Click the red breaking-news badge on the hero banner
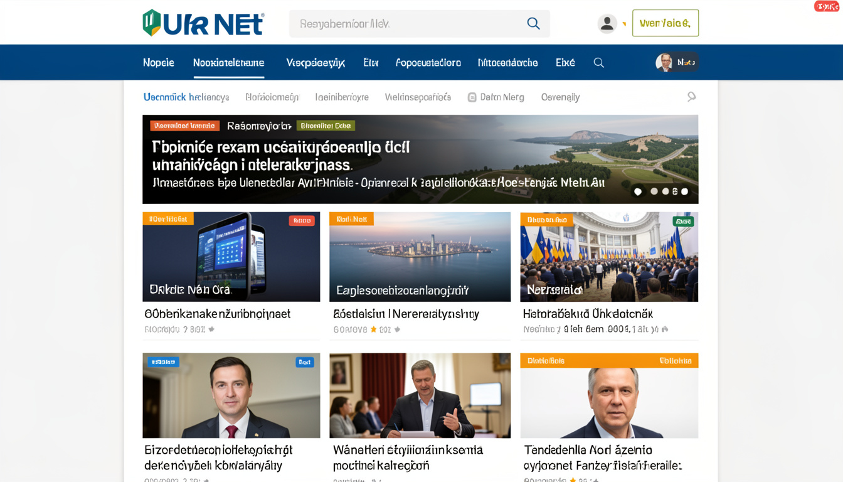Image resolution: width=843 pixels, height=482 pixels. [184, 126]
